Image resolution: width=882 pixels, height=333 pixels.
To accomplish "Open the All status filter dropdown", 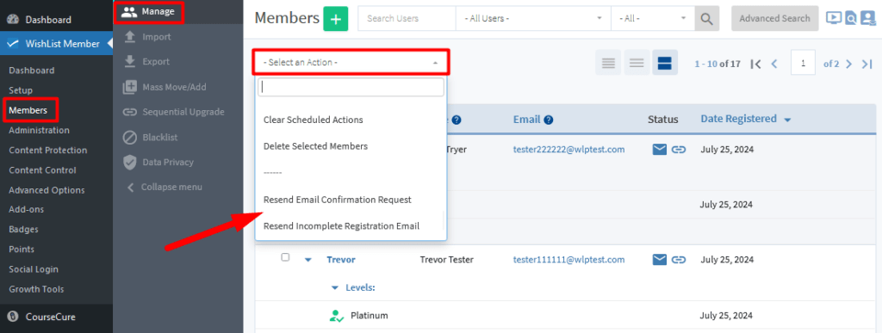I will pos(653,19).
